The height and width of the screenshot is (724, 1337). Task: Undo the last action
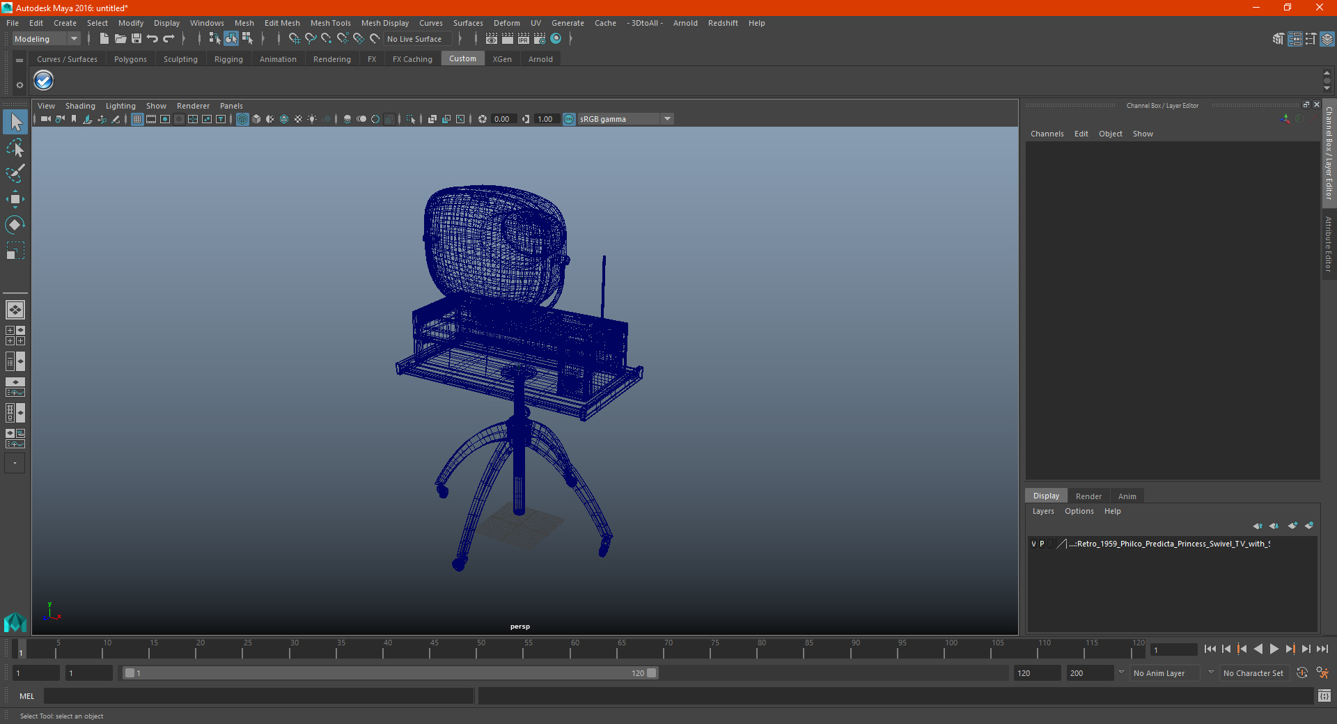point(153,39)
